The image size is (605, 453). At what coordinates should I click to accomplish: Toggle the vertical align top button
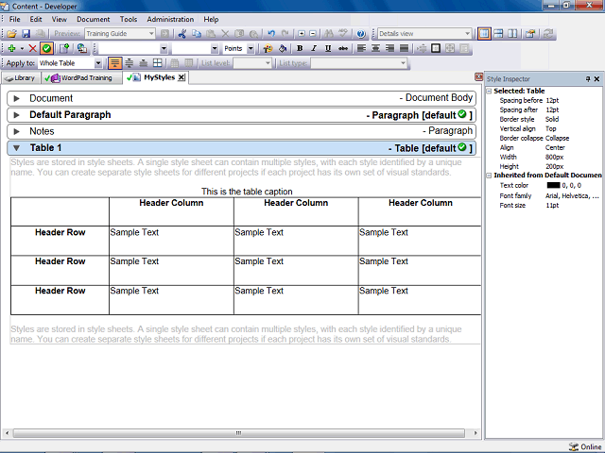click(x=114, y=63)
